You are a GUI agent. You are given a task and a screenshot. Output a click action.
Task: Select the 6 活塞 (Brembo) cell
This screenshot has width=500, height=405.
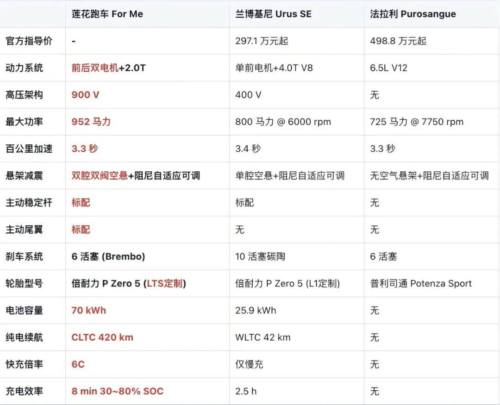click(x=108, y=256)
